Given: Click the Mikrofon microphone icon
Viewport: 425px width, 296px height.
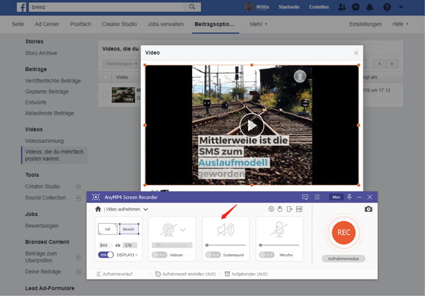Looking at the screenshot, I should tap(279, 229).
